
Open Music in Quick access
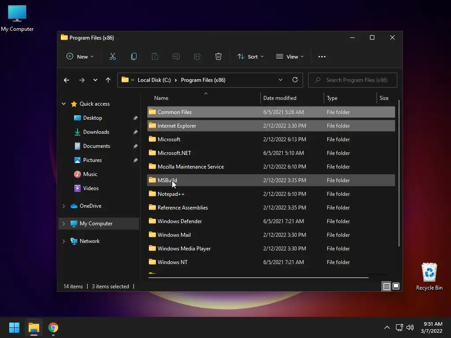[x=90, y=174]
